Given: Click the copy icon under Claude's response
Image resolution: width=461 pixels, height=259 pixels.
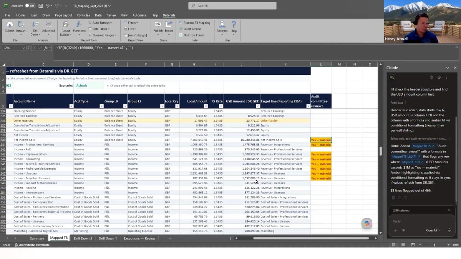Looking at the screenshot, I should tap(393, 198).
